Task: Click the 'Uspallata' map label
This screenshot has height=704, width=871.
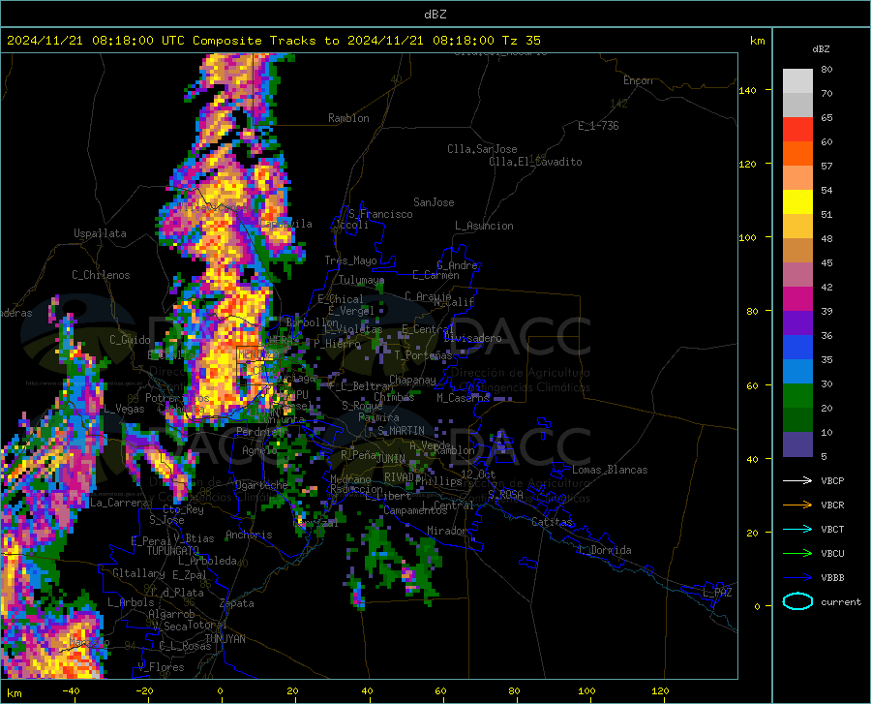Action: (100, 233)
